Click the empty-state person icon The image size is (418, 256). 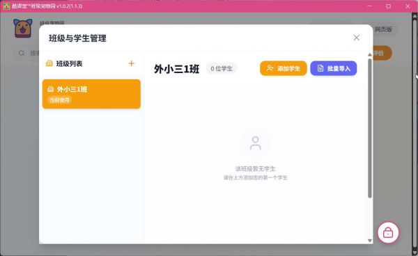[x=256, y=143]
